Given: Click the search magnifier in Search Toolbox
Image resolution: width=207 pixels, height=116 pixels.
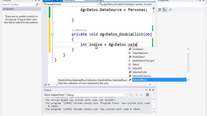Looking at the screenshot, I should pos(37,5).
